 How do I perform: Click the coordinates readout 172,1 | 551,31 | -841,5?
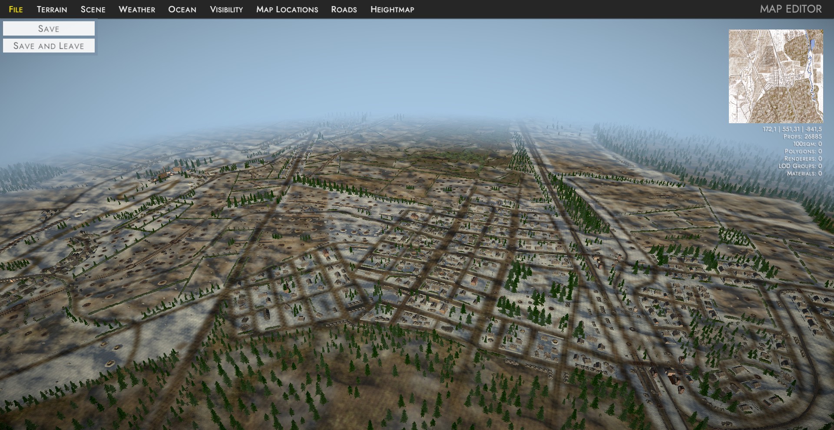792,129
